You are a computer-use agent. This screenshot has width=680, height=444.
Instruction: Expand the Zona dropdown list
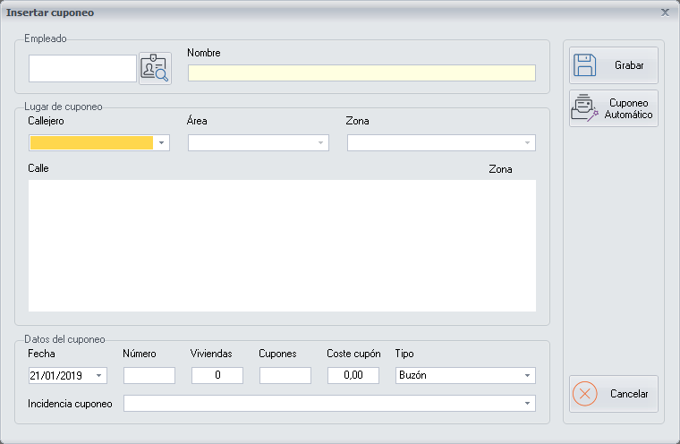pos(527,143)
